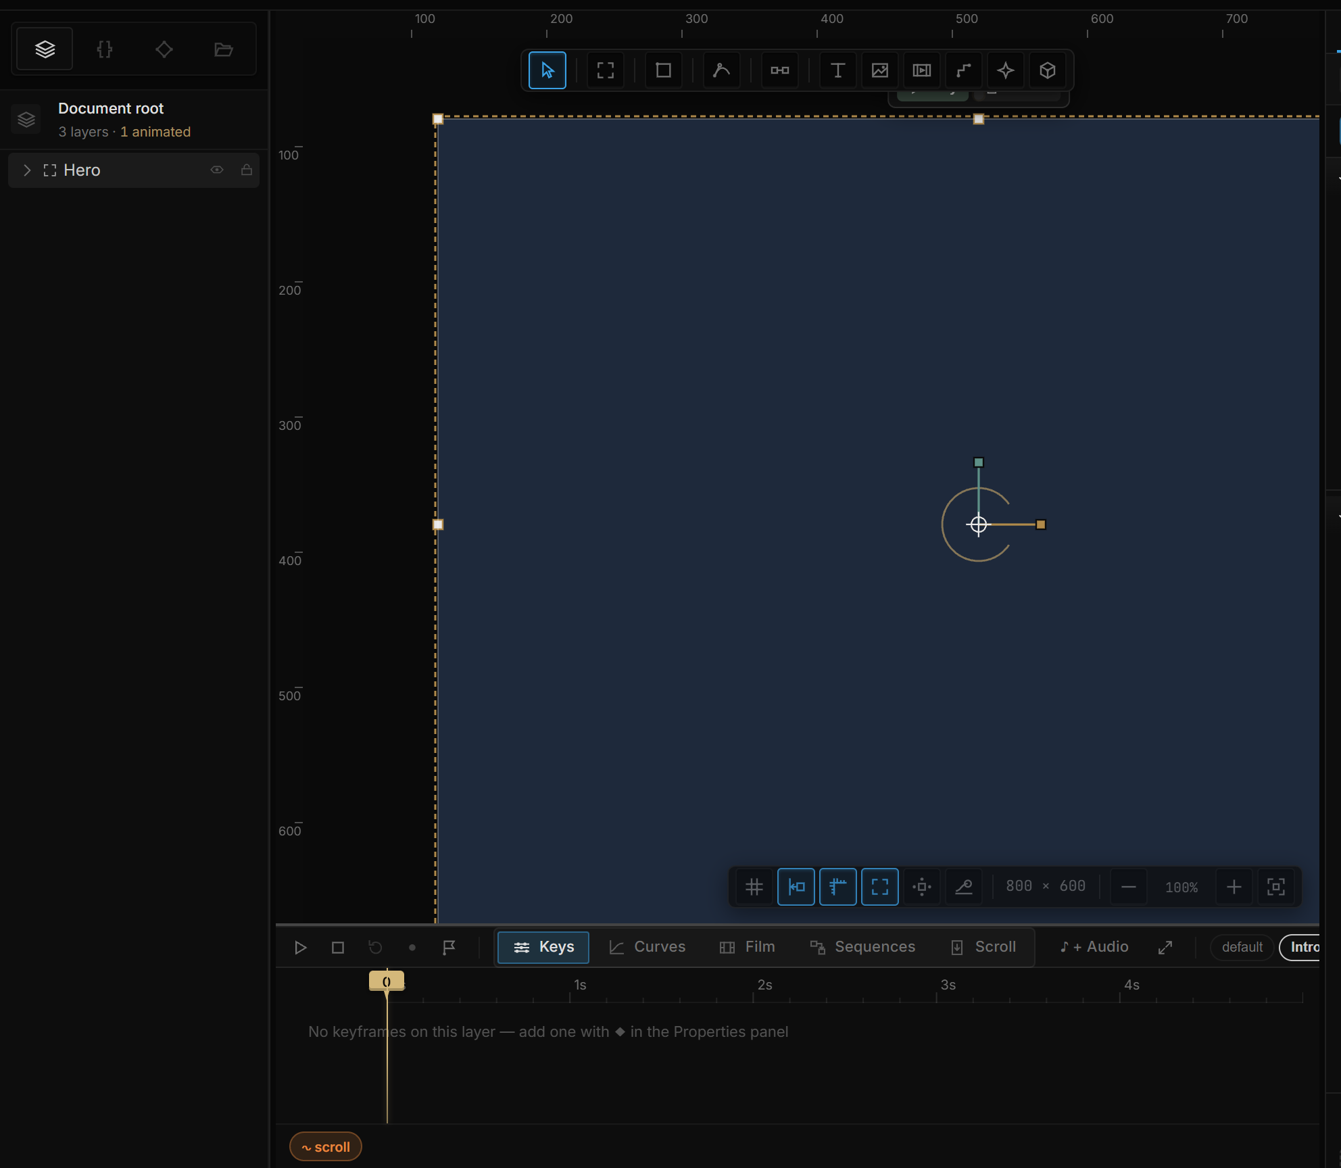Screen dimensions: 1341x1168
Task: Open the assets folder panel tab
Action: pyautogui.click(x=223, y=49)
